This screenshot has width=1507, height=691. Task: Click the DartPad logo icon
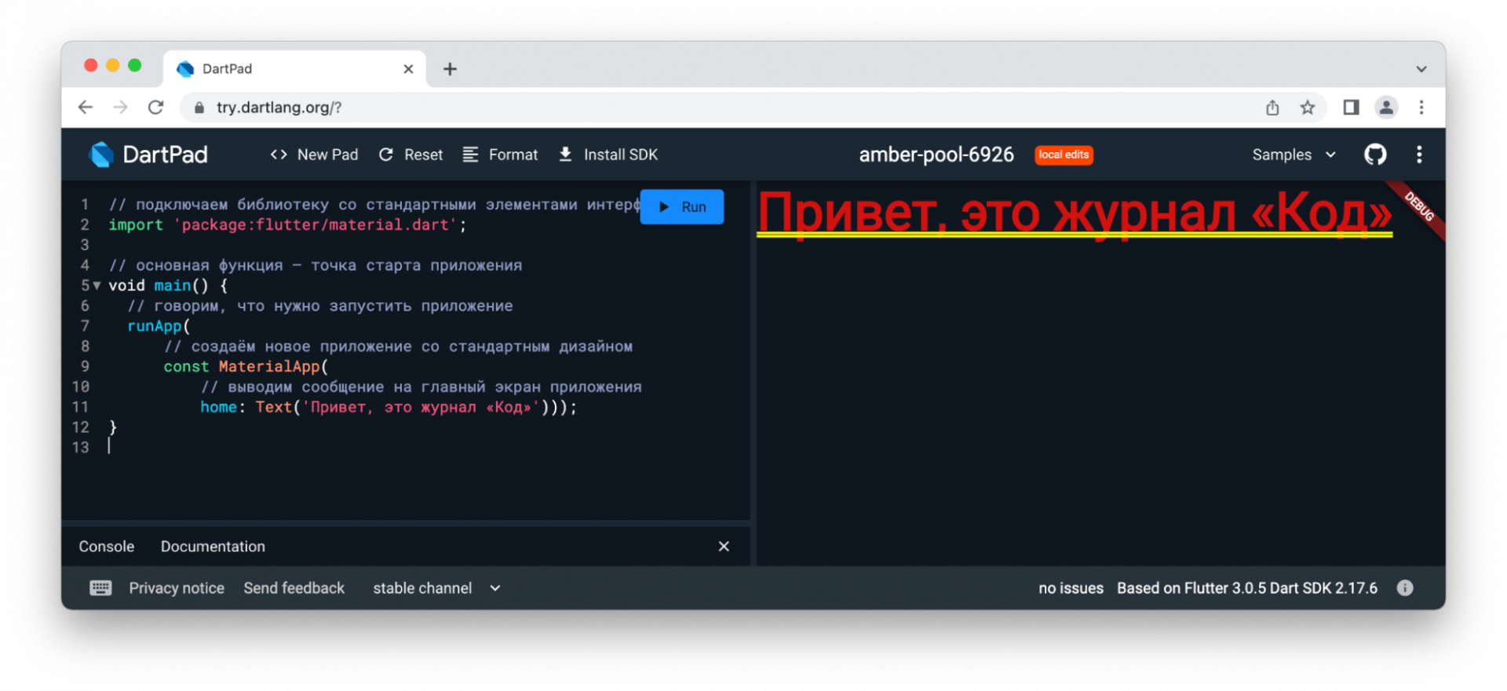tap(101, 155)
